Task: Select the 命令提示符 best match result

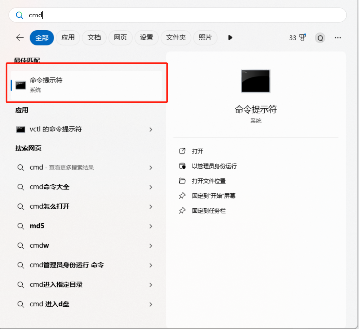Action: pos(86,85)
